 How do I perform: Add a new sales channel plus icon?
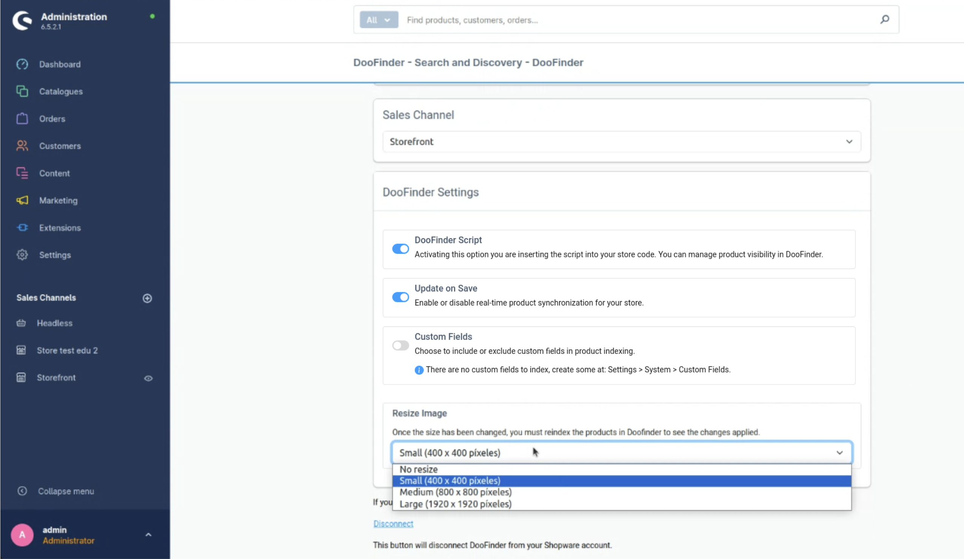tap(147, 298)
